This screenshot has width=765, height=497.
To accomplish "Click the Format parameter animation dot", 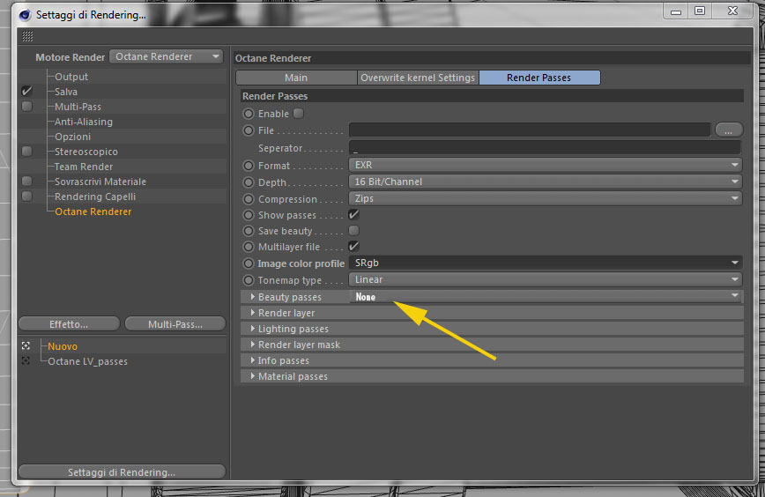I will click(x=249, y=166).
